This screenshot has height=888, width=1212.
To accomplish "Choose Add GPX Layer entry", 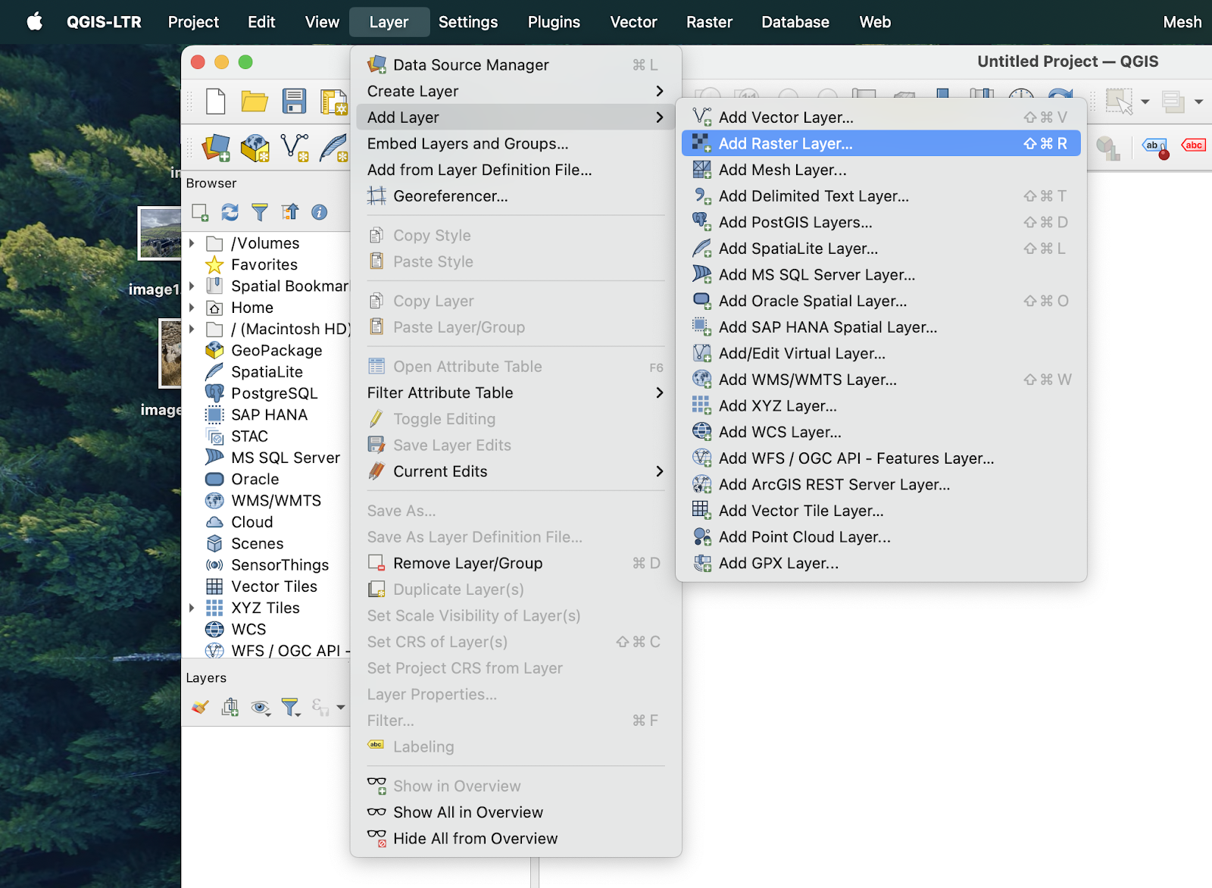I will pyautogui.click(x=881, y=563).
